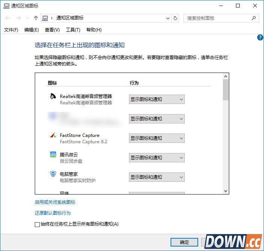Click 通知区域图标 in the address breadcrumb
The width and height of the screenshot is (264, 251).
(70, 18)
